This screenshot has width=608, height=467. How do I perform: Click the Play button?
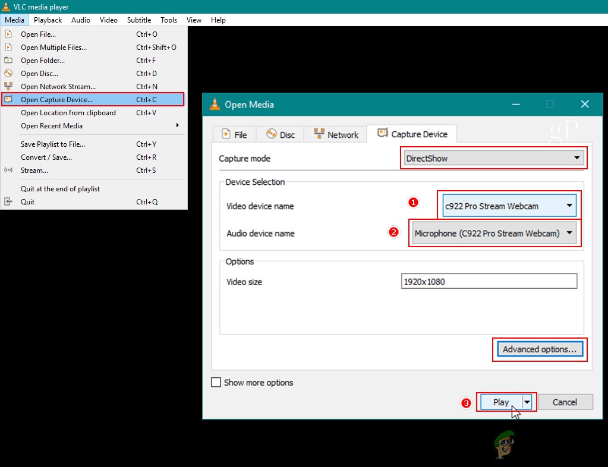501,402
